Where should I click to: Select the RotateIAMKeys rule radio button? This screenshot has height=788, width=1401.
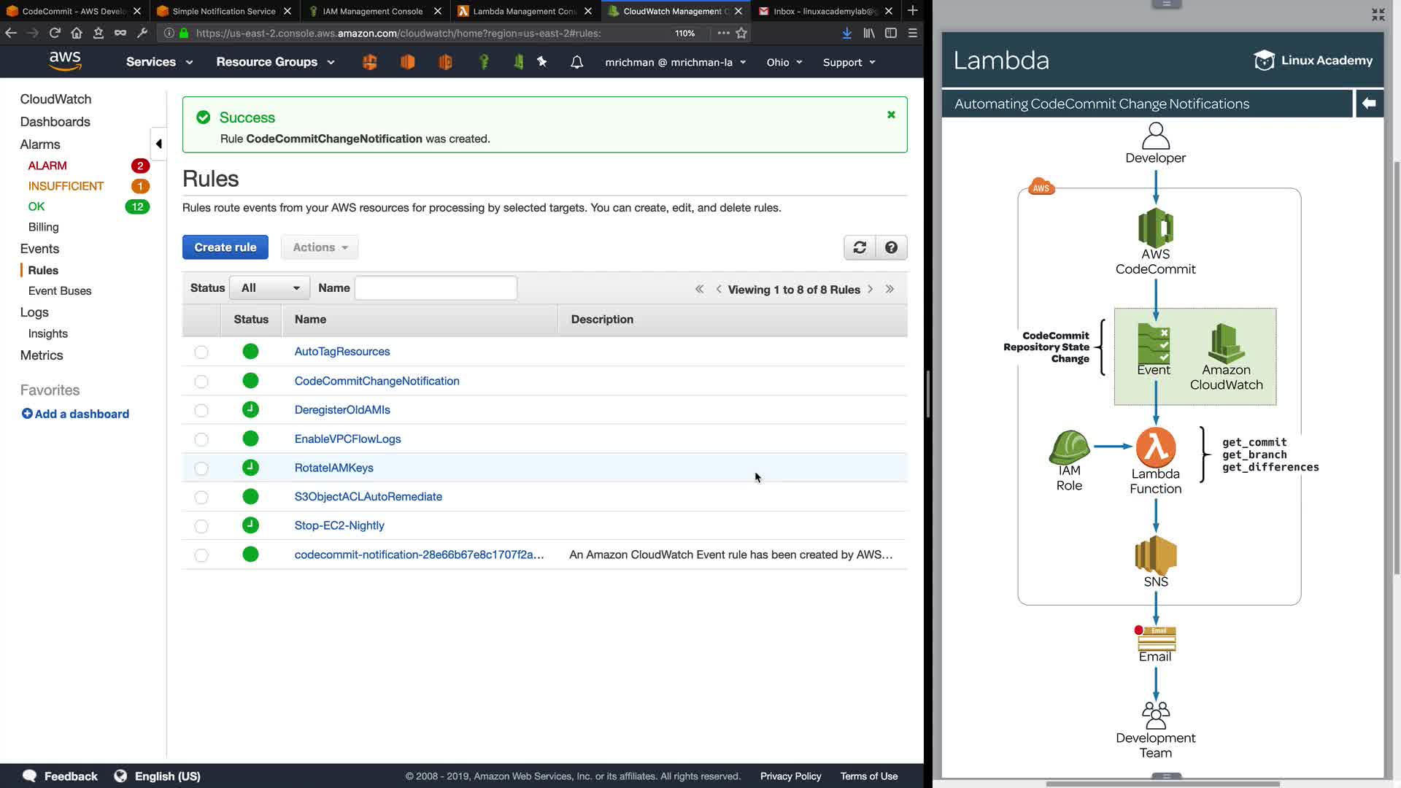tap(201, 468)
